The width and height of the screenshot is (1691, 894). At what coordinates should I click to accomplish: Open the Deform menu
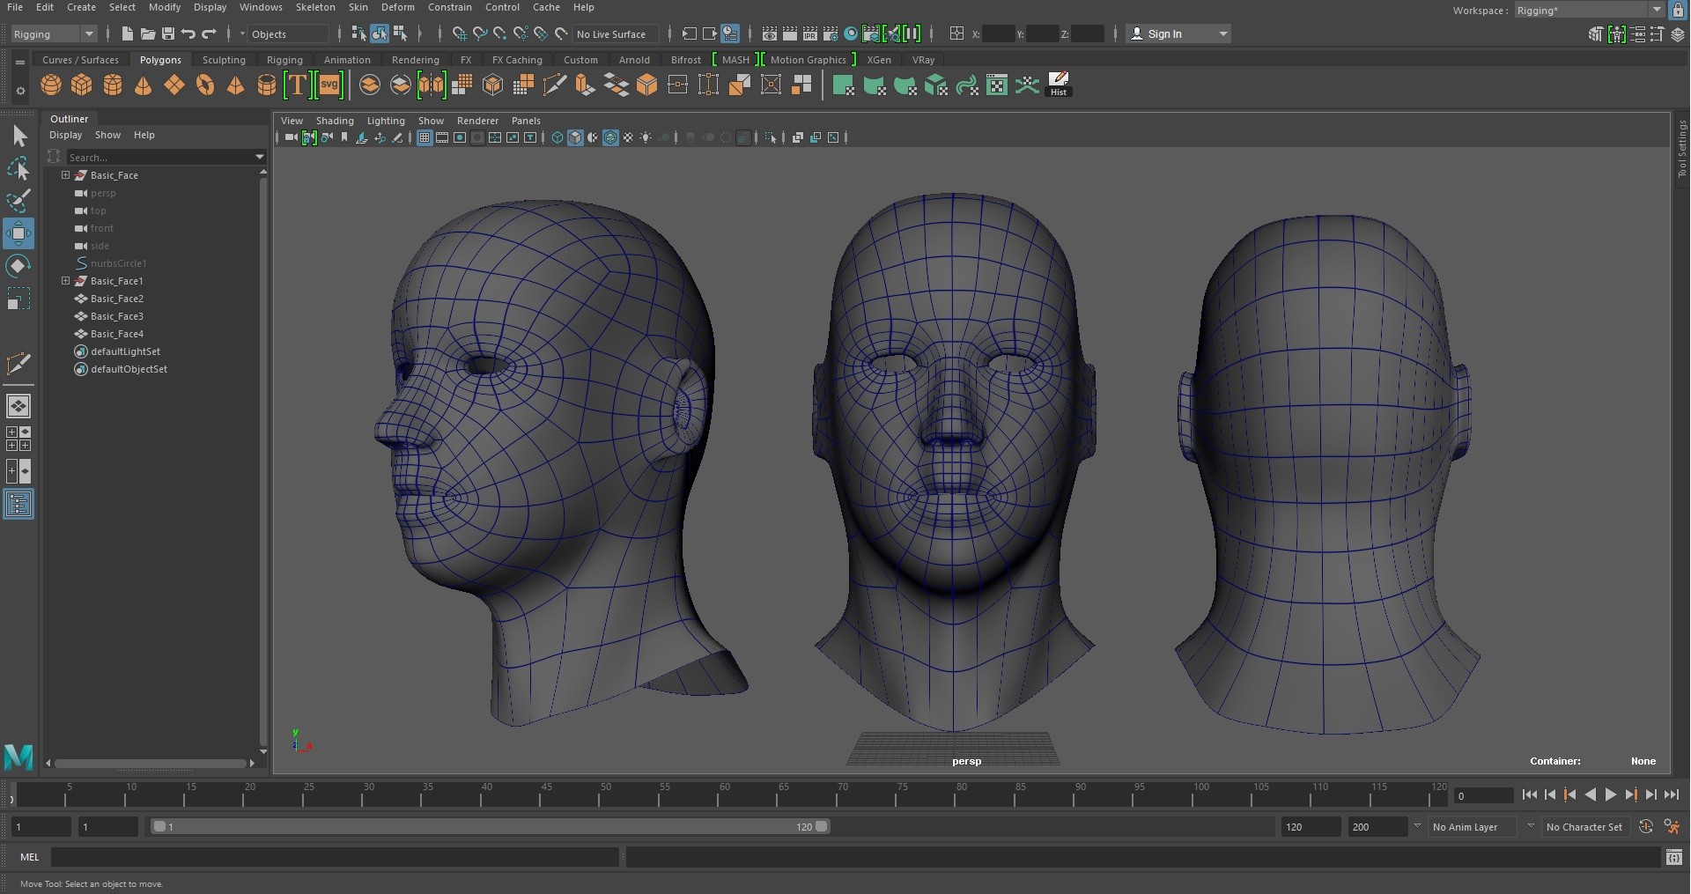tap(397, 7)
